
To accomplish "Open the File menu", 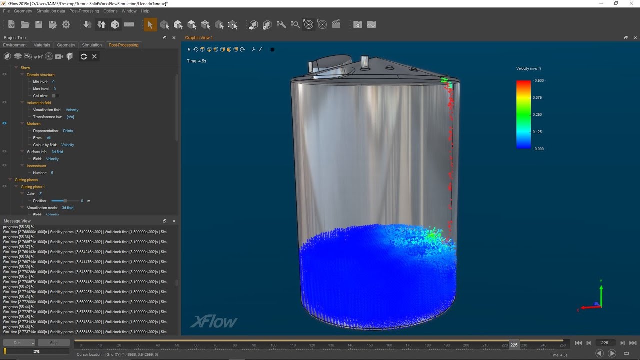I will click(x=6, y=11).
